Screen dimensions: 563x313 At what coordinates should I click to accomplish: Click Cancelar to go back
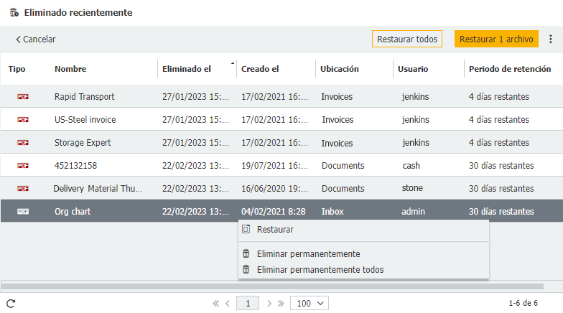(36, 39)
